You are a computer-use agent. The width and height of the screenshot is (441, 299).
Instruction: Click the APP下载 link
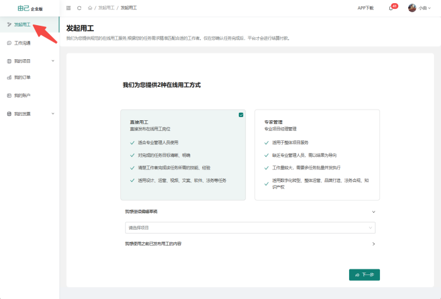[x=365, y=8]
